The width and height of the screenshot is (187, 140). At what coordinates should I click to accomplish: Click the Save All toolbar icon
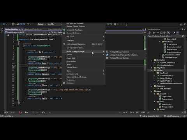point(23,24)
